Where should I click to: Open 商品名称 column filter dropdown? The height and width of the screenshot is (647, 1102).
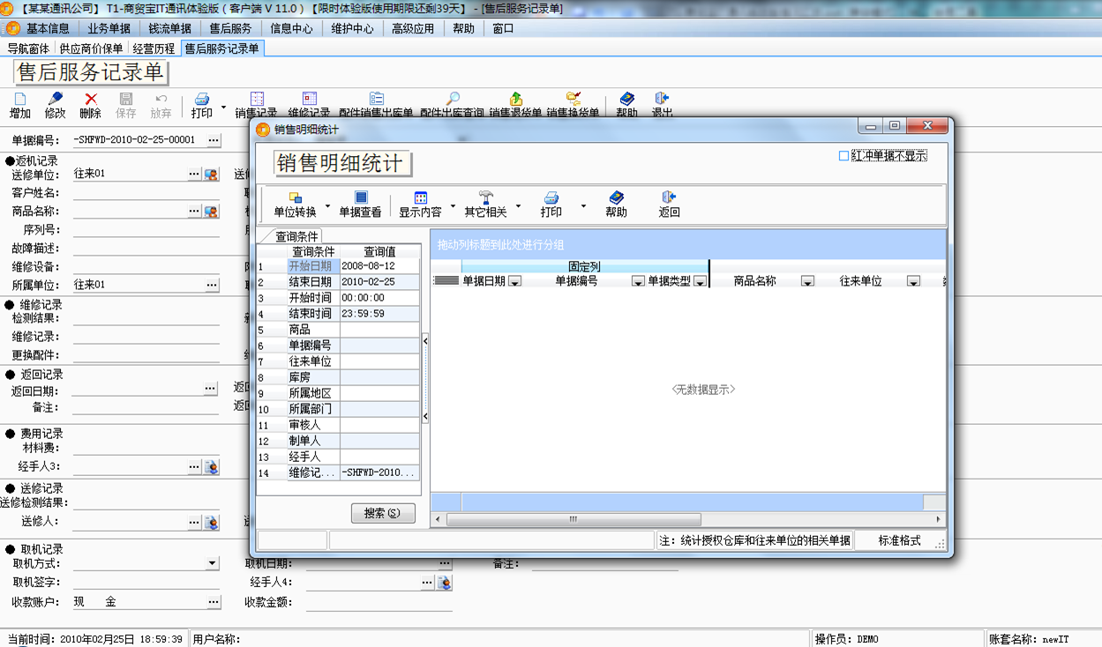pos(806,281)
